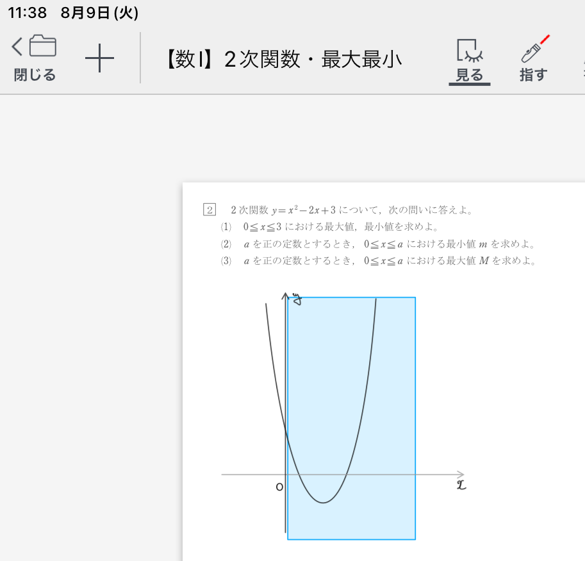
Task: Click the 閉じる text label
Action: pos(35,75)
